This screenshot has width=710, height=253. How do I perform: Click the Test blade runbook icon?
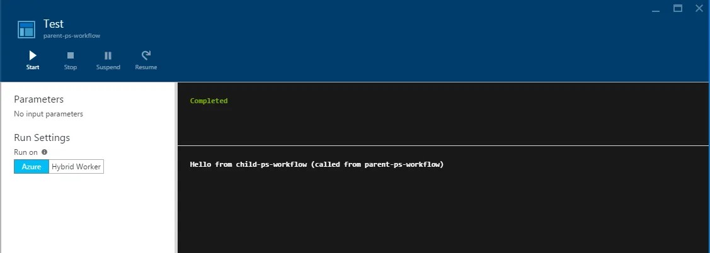coord(26,29)
